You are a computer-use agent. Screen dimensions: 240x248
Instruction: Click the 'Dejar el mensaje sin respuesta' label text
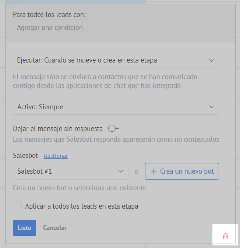[x=58, y=129]
